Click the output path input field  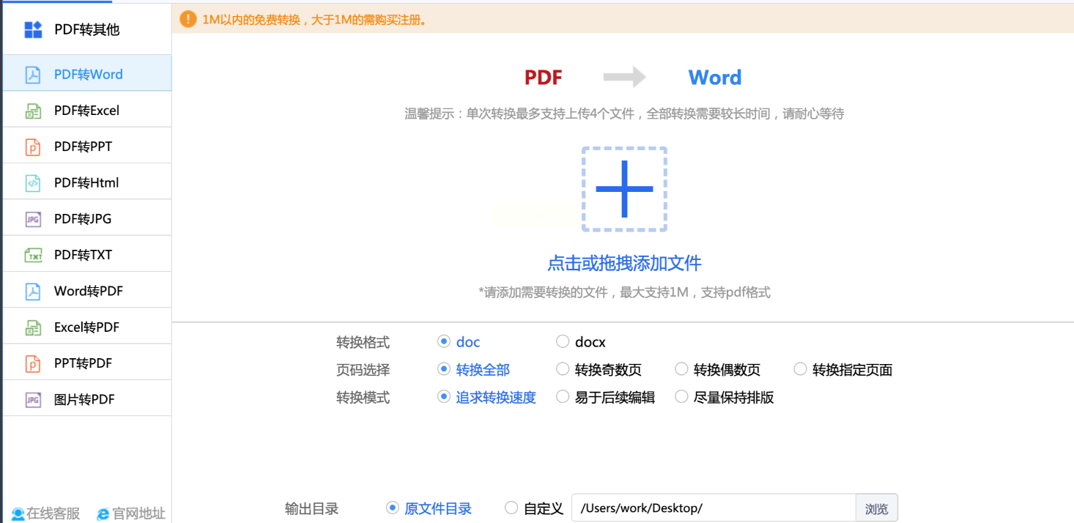click(x=714, y=508)
